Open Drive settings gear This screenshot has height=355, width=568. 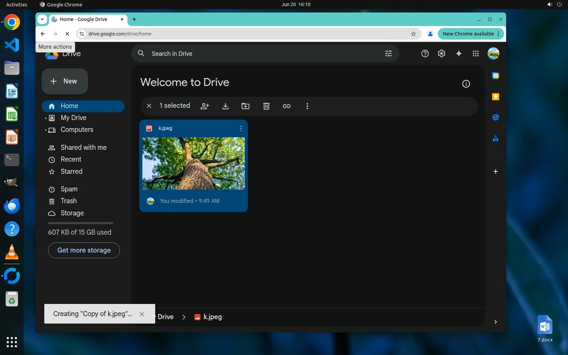[442, 53]
